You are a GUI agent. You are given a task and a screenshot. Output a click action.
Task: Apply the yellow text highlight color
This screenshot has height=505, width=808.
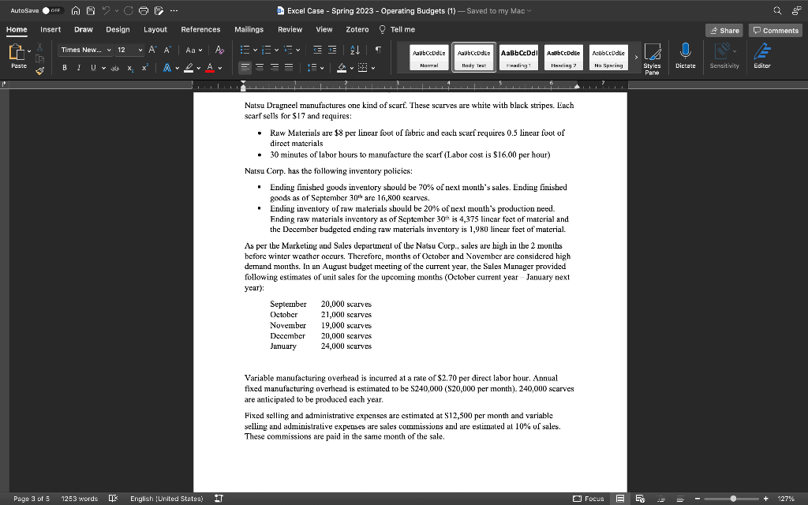[x=189, y=68]
